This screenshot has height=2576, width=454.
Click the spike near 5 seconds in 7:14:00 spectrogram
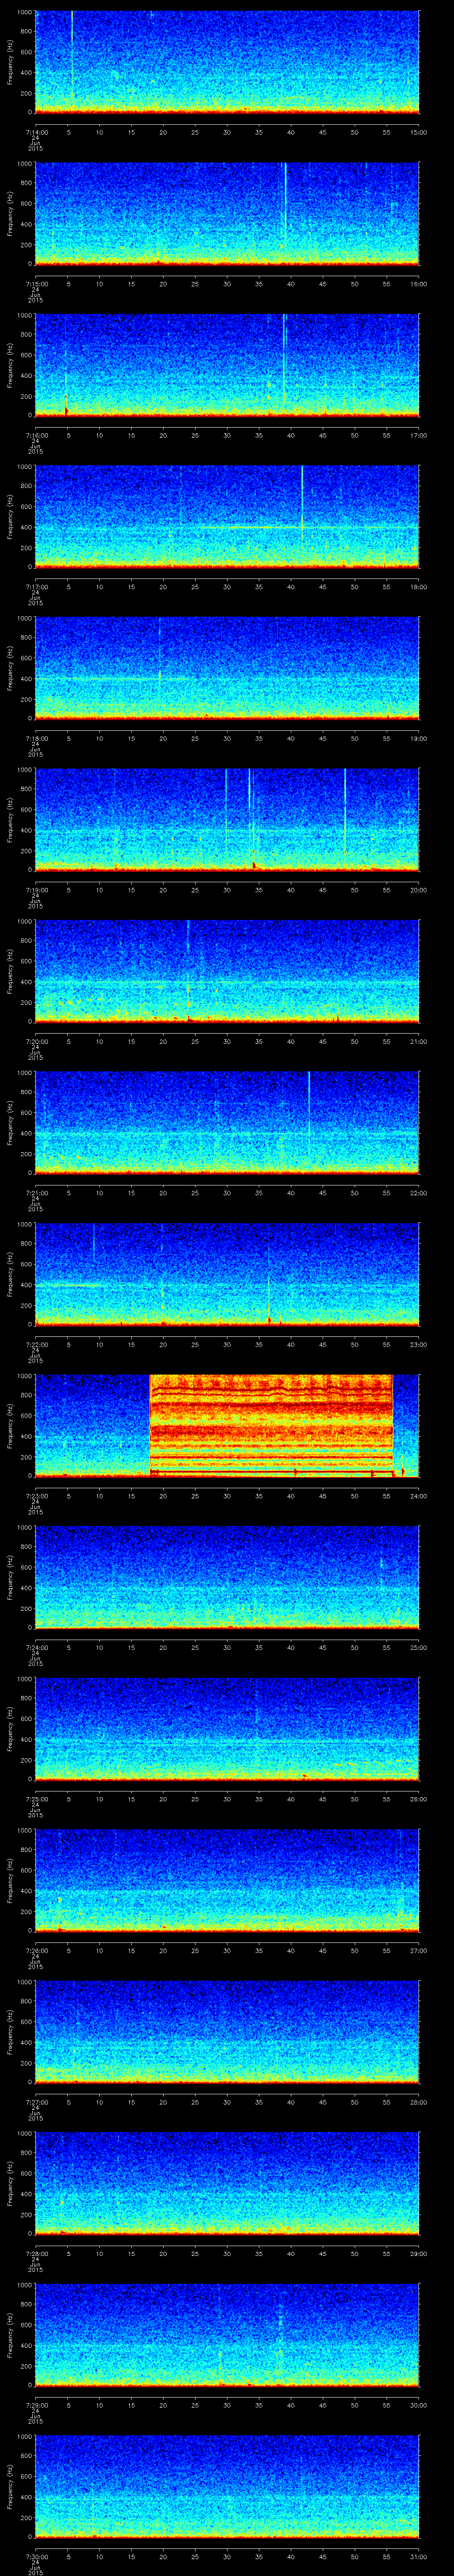coord(72,55)
